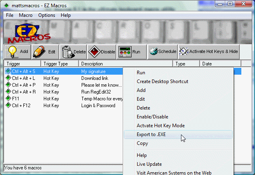255x175 pixels.
Task: Click the 'You have 6 macros' status text
Action: 23,168
